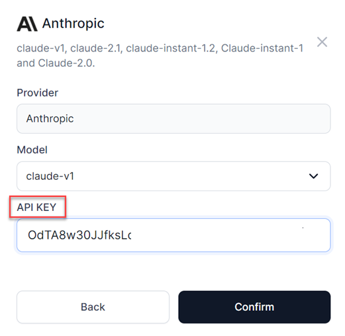The image size is (345, 336).
Task: Confirm the Anthropic model configuration
Action: [254, 307]
